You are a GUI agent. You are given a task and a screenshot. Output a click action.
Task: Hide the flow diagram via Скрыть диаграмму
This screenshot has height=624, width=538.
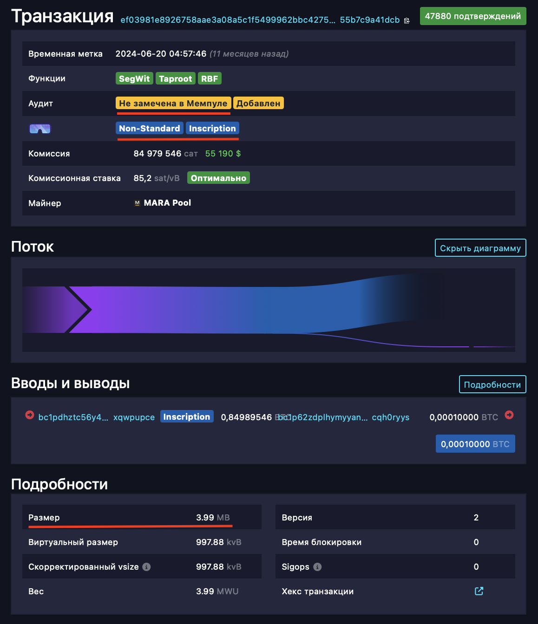point(480,248)
